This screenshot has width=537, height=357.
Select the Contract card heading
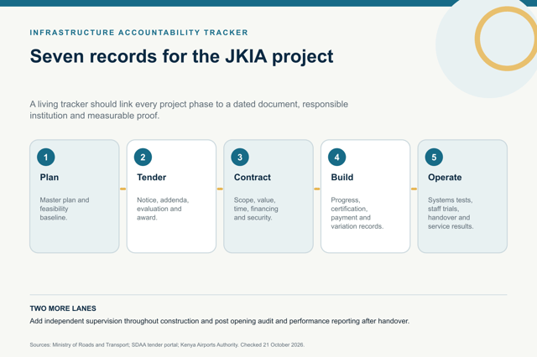pyautogui.click(x=253, y=177)
